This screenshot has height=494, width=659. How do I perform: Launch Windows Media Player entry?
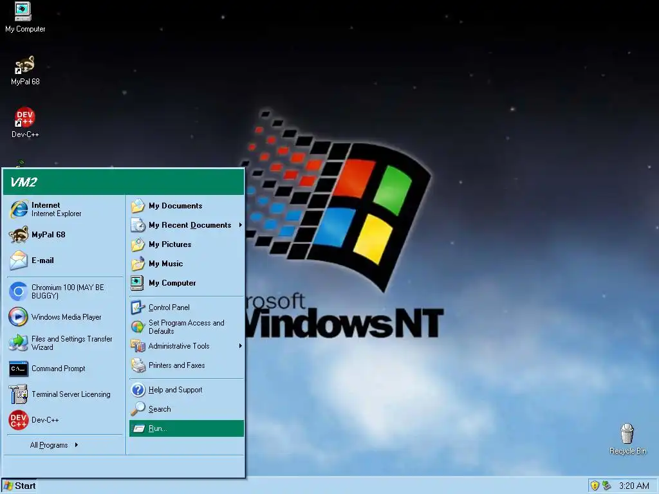click(65, 317)
